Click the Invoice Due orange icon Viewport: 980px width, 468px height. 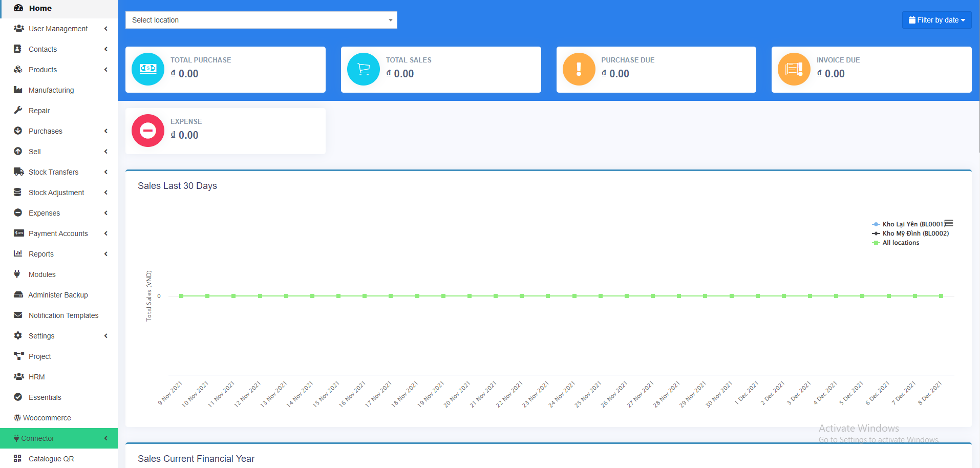coord(794,69)
